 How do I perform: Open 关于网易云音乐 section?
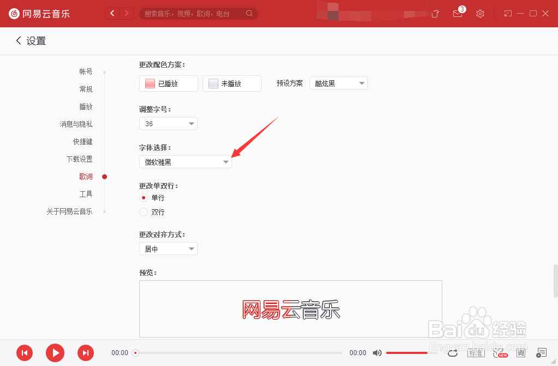[69, 211]
